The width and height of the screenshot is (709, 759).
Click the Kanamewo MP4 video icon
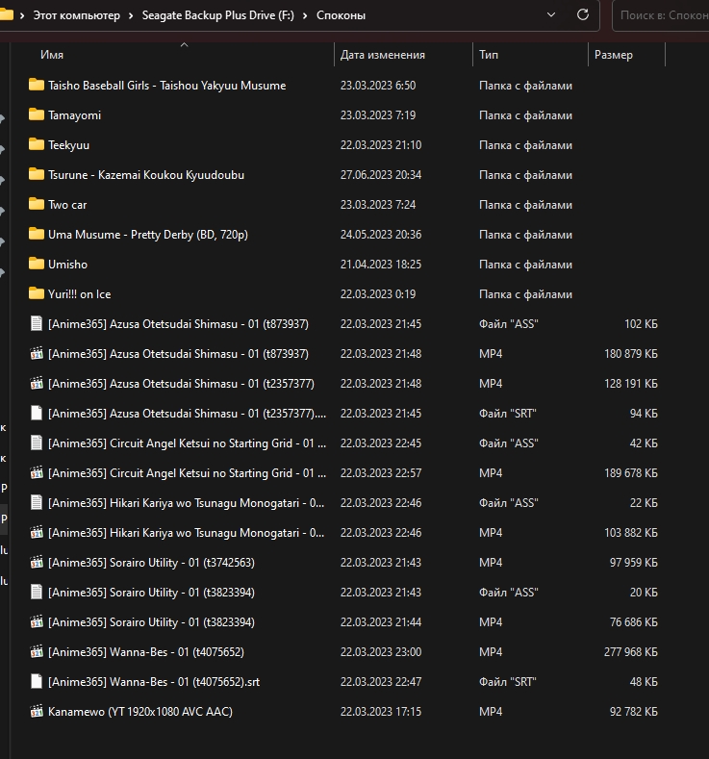tap(37, 712)
